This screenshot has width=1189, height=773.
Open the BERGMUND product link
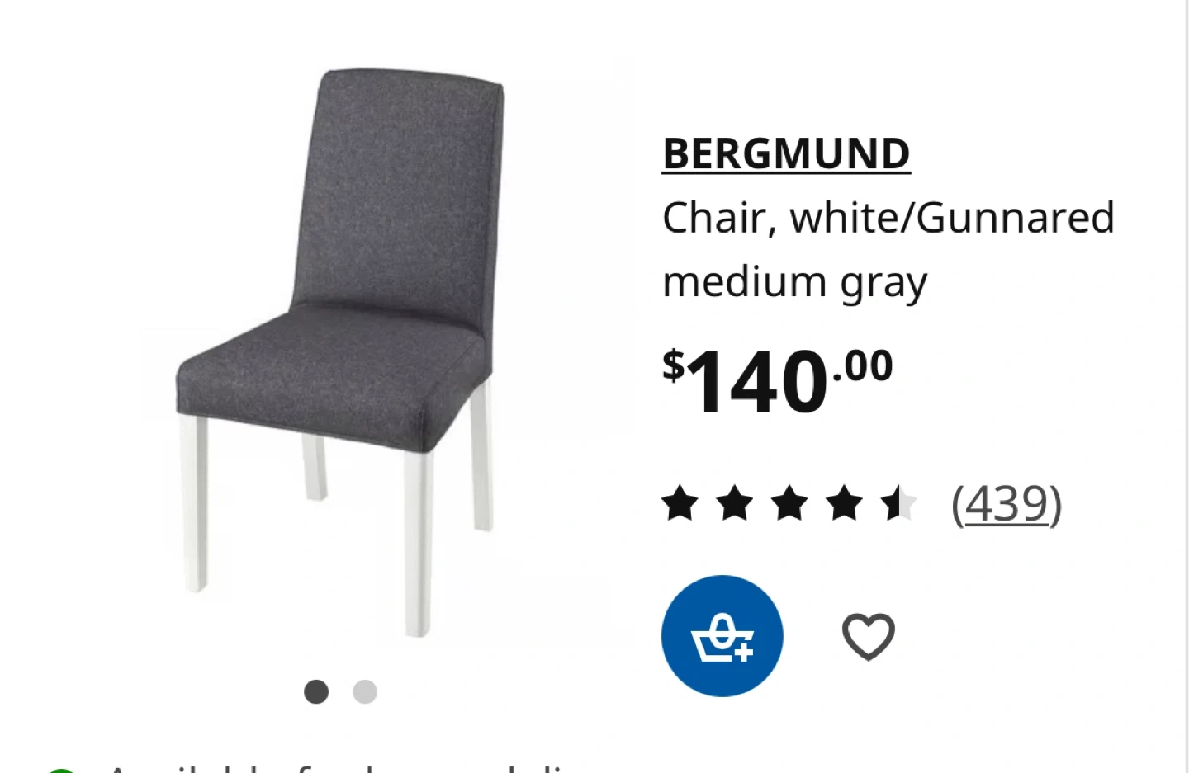786,153
